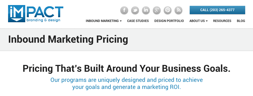
Task: Open the Twitter bird icon
Action: [x=135, y=10]
